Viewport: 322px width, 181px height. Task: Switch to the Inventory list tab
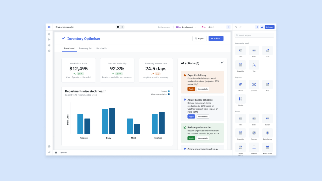[x=85, y=48]
